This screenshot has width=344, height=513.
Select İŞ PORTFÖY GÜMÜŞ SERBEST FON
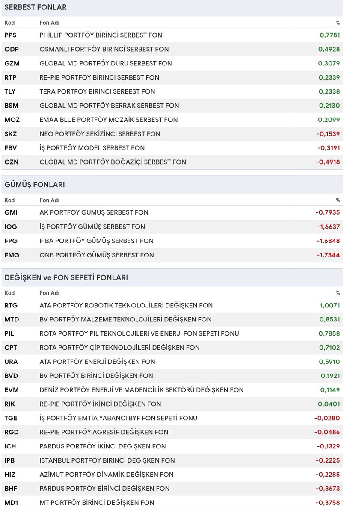tap(92, 227)
